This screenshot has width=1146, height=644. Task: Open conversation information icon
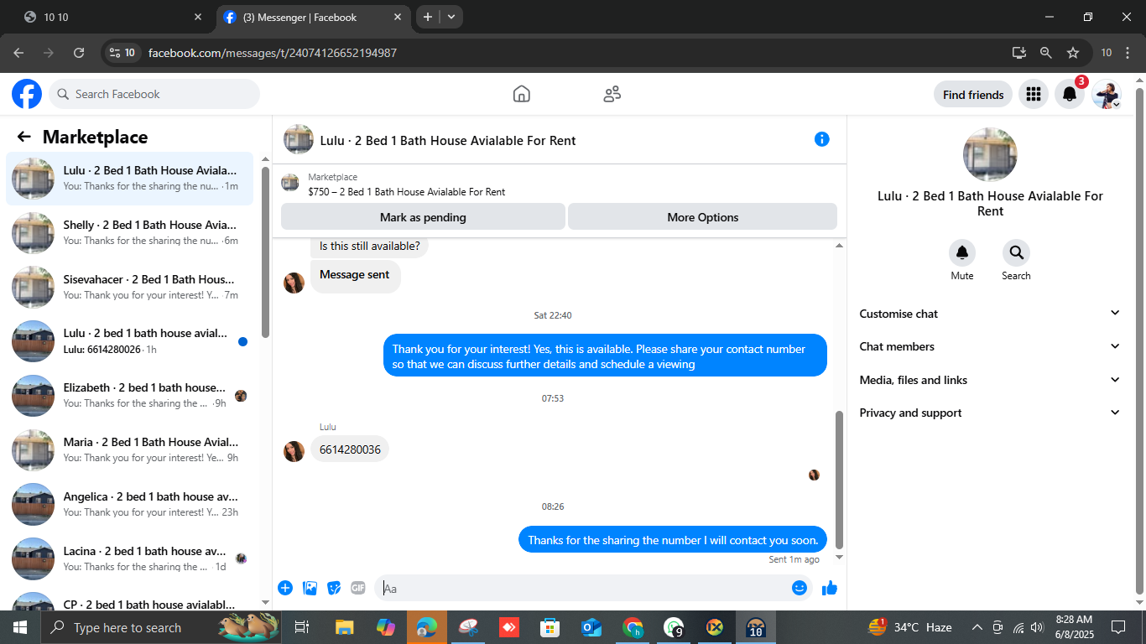point(822,139)
